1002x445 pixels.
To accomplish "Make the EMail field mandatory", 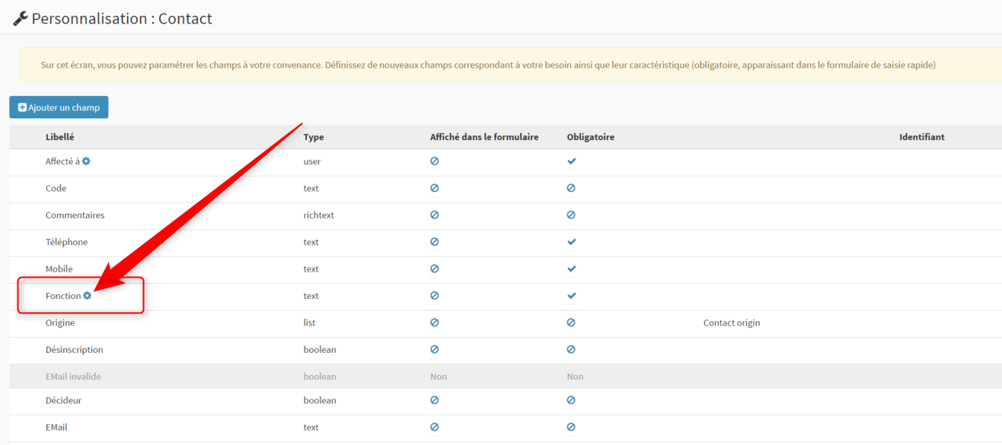I will pos(571,428).
